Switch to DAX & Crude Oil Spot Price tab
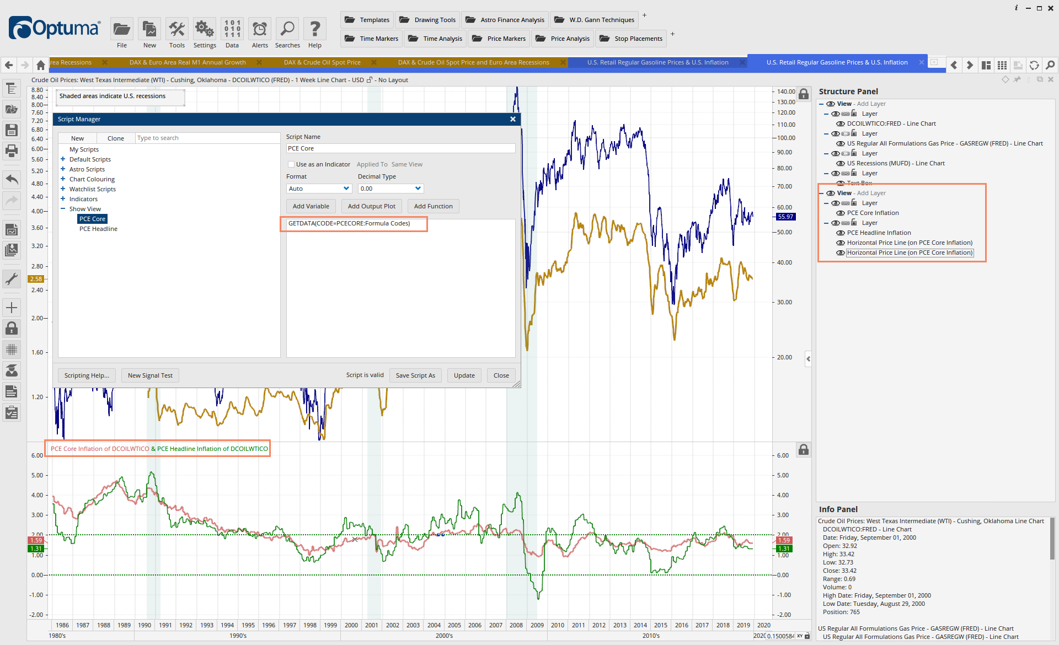 tap(322, 62)
